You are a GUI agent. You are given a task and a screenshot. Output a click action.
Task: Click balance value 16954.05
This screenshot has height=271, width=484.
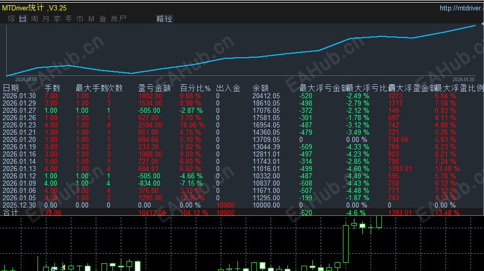pos(266,125)
